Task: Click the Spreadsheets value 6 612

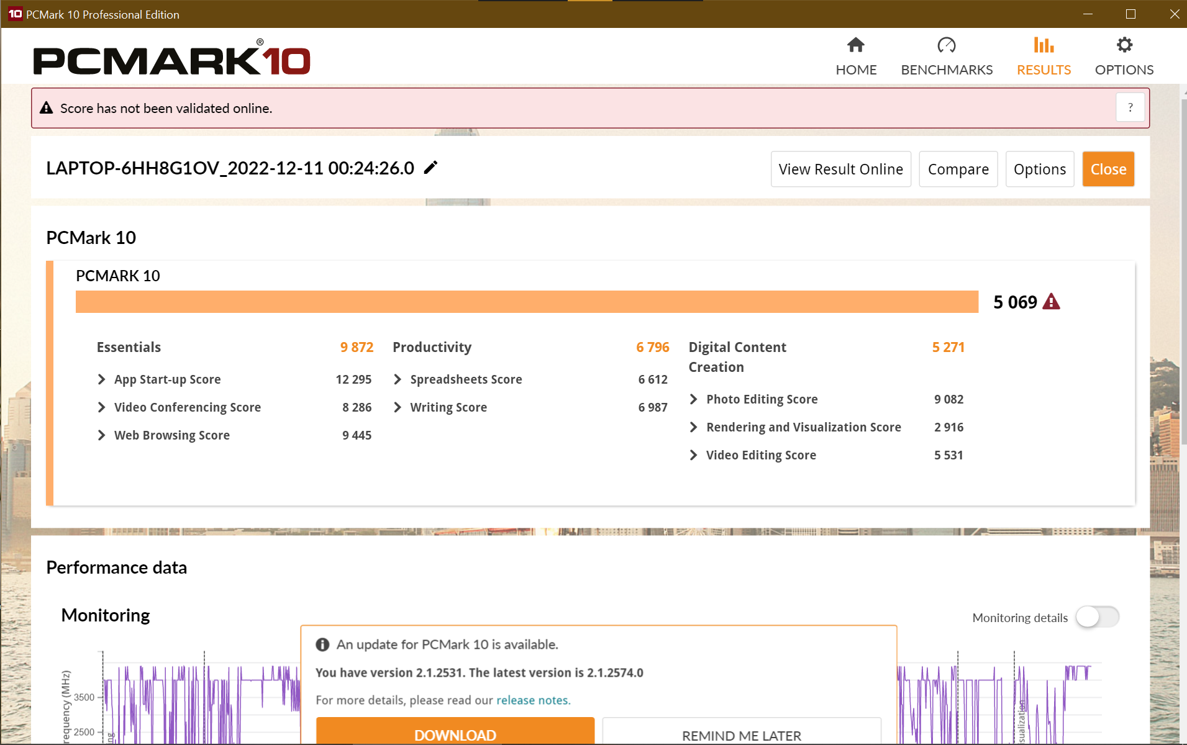Action: coord(653,379)
